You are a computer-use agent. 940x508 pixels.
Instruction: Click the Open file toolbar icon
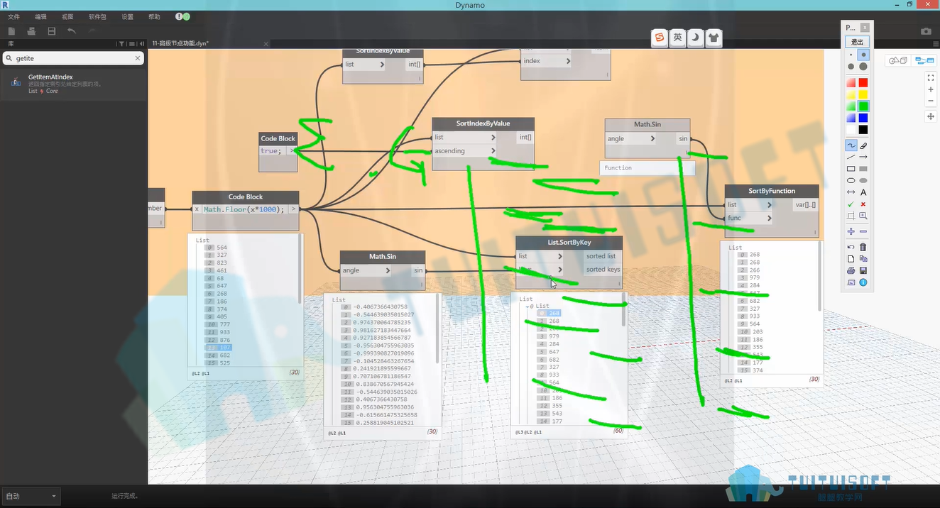point(31,31)
